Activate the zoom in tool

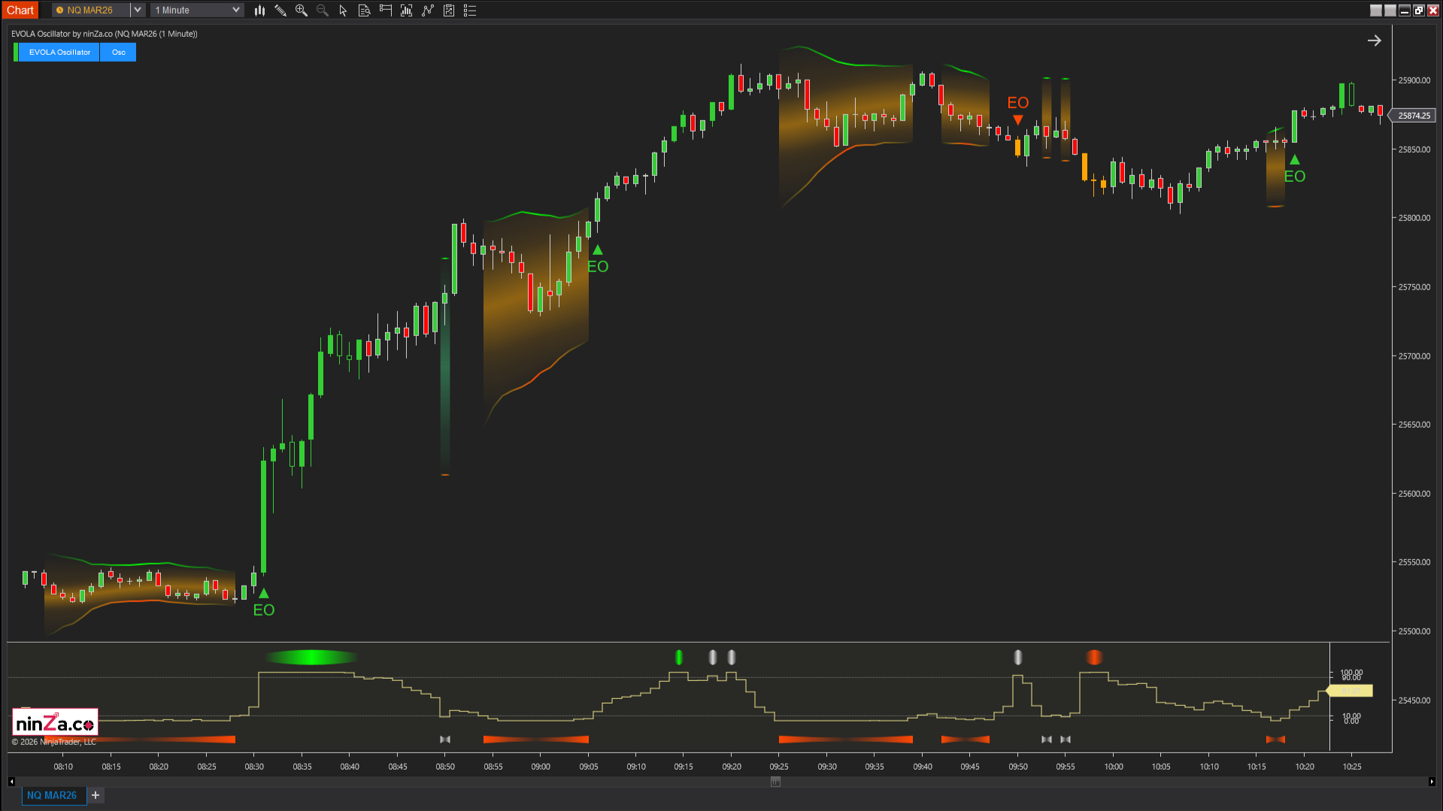pos(301,10)
